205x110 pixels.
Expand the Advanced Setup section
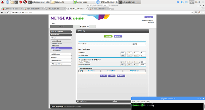(x=61, y=64)
